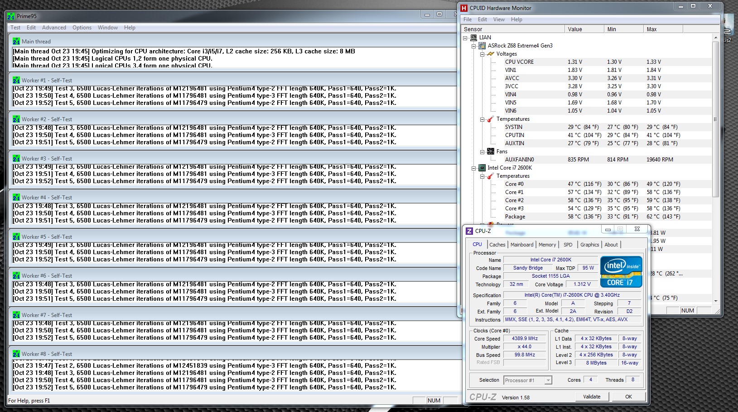Click the scroll-down arrow in Hardware Monitor
Screen dimensions: 738x412
click(716, 301)
